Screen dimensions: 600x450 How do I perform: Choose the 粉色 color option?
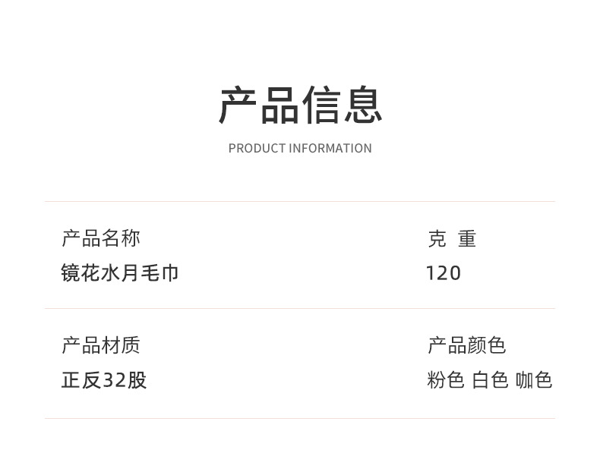point(446,380)
